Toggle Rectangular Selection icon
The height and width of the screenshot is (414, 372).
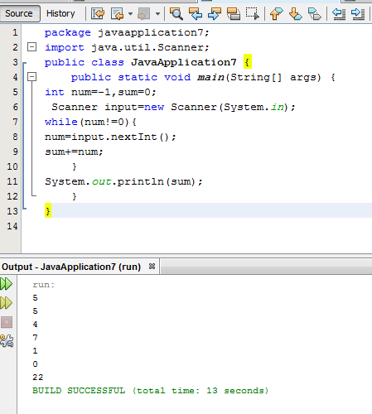click(x=253, y=13)
